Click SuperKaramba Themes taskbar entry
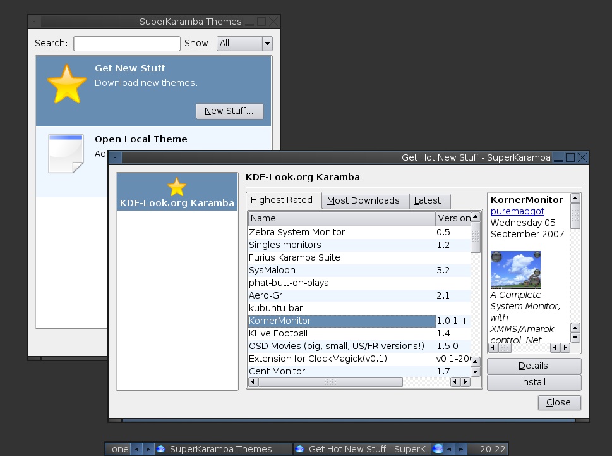This screenshot has width=612, height=456. pyautogui.click(x=223, y=449)
